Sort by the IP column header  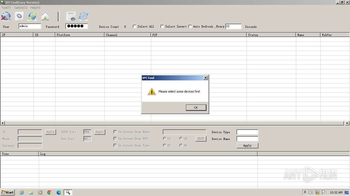tap(17, 35)
